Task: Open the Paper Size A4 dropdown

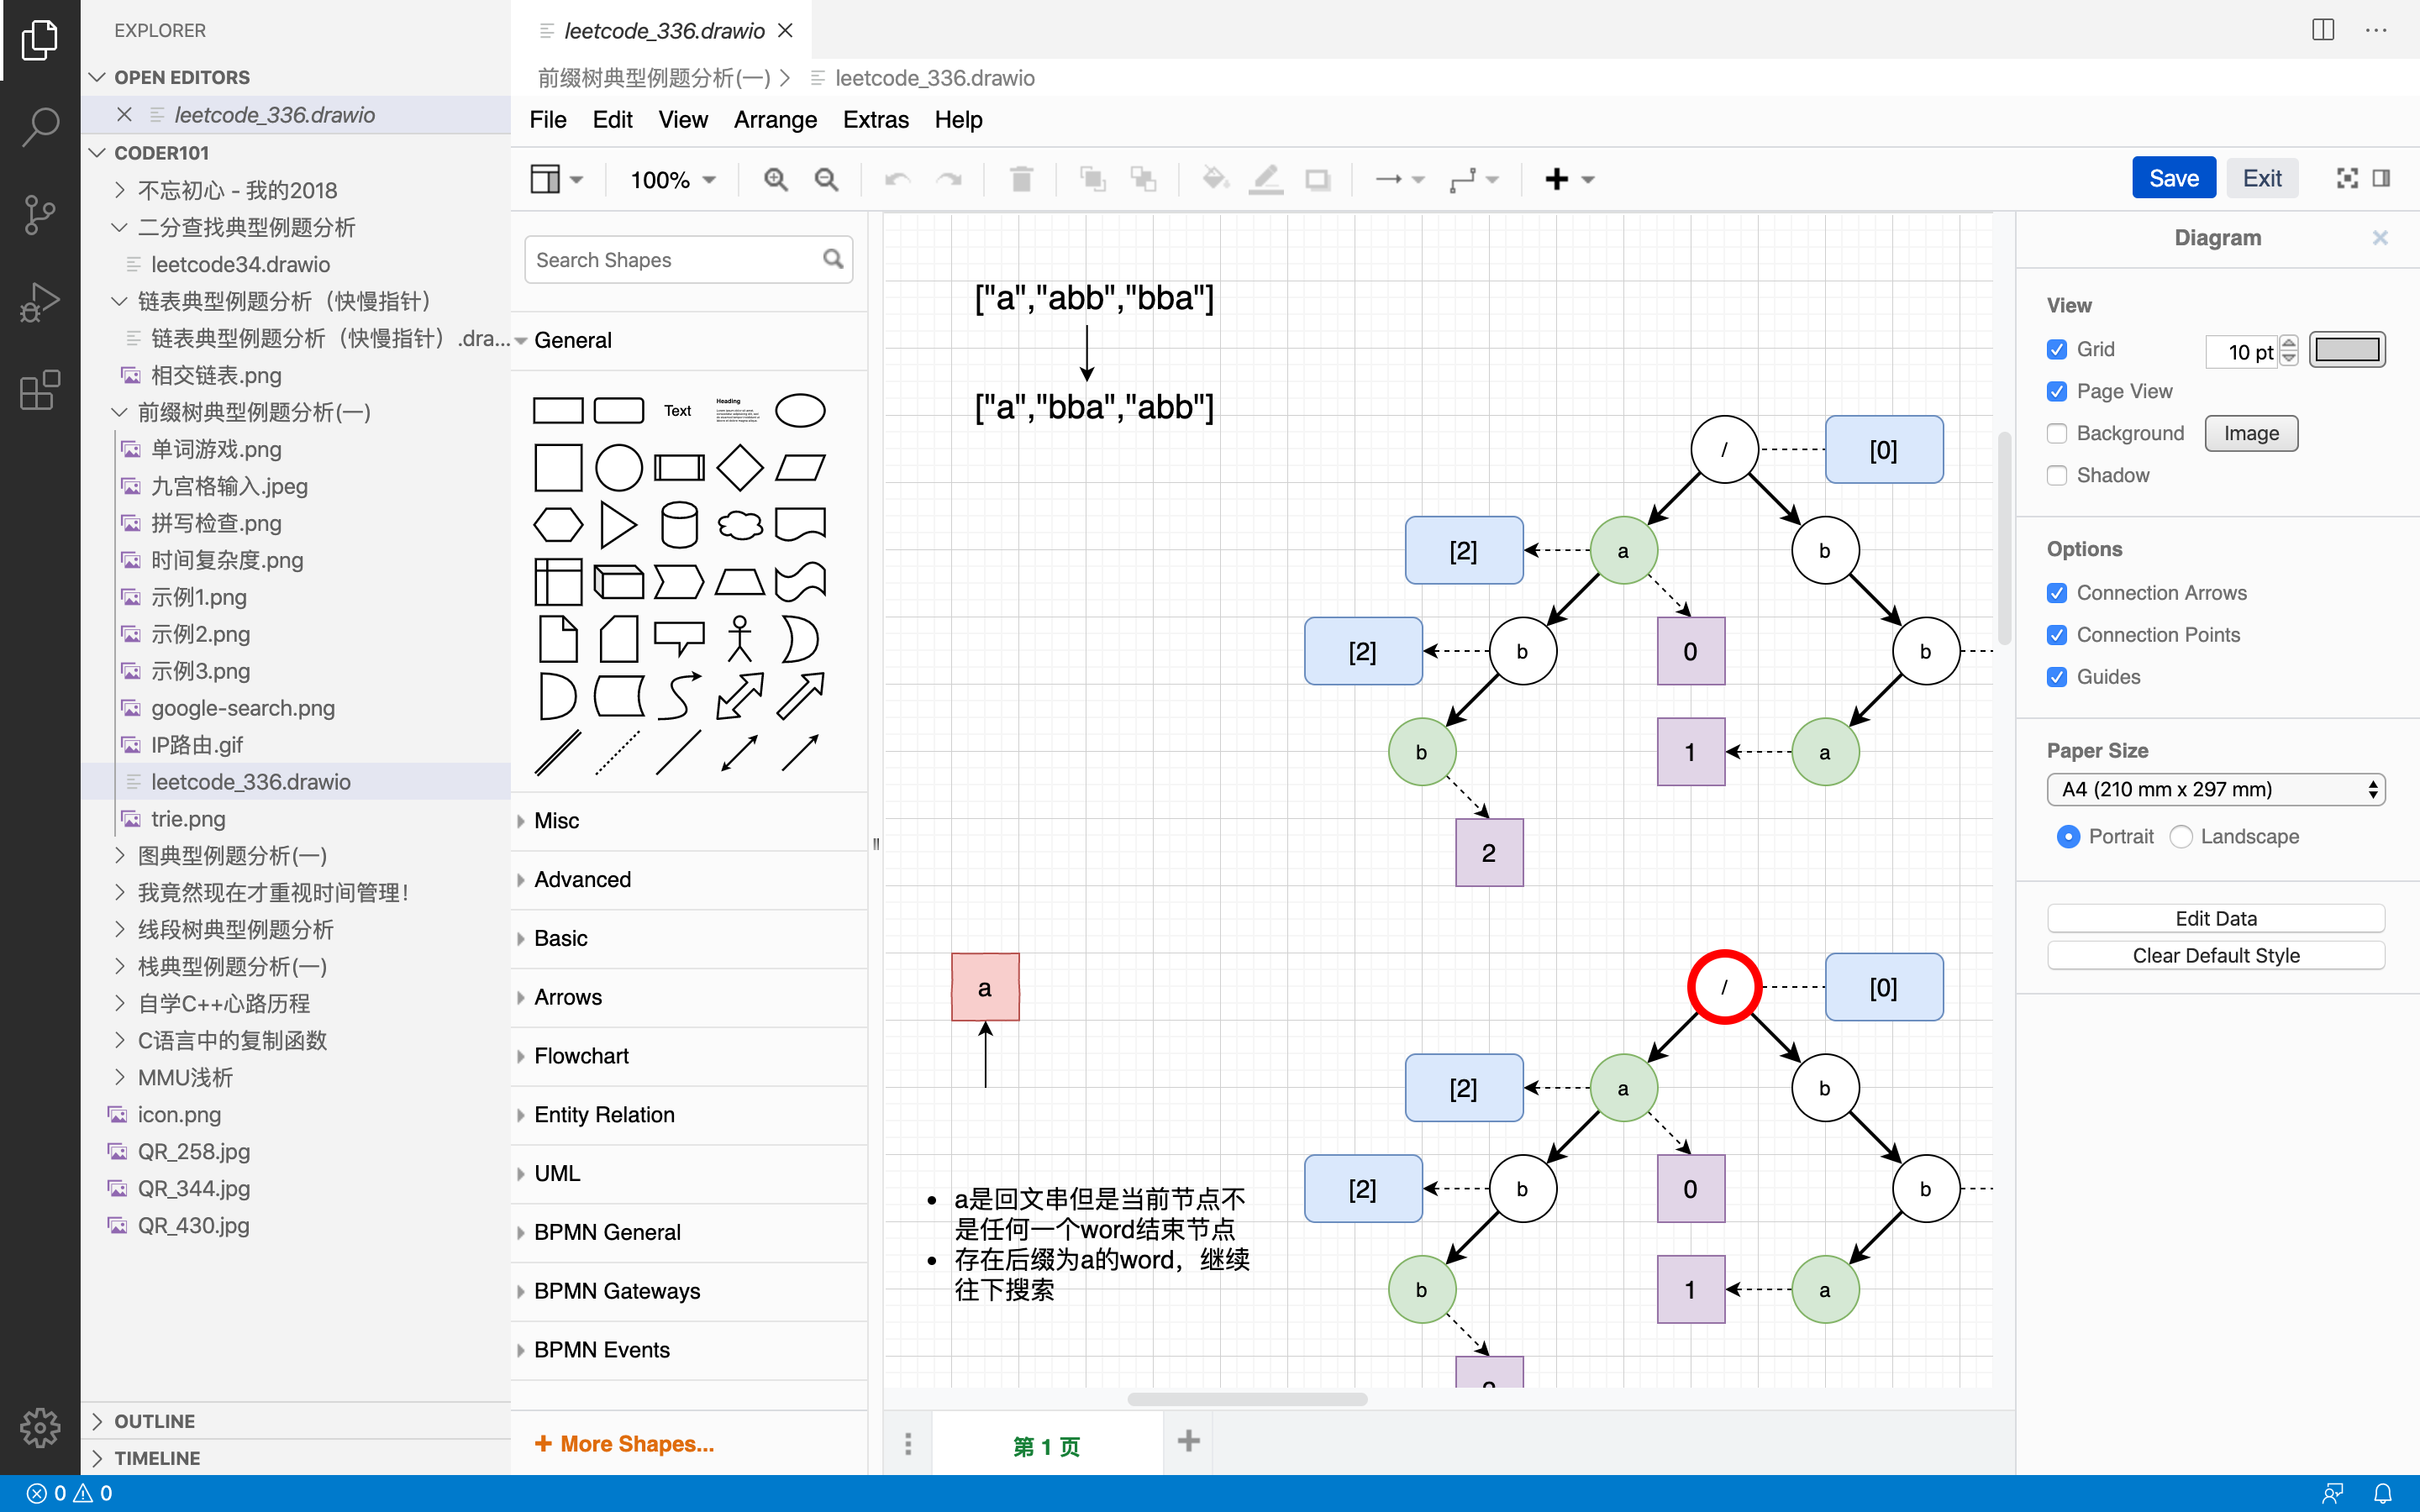Action: (x=2215, y=789)
